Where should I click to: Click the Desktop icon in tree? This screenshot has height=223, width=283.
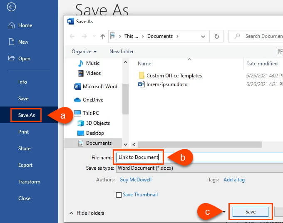(x=81, y=133)
